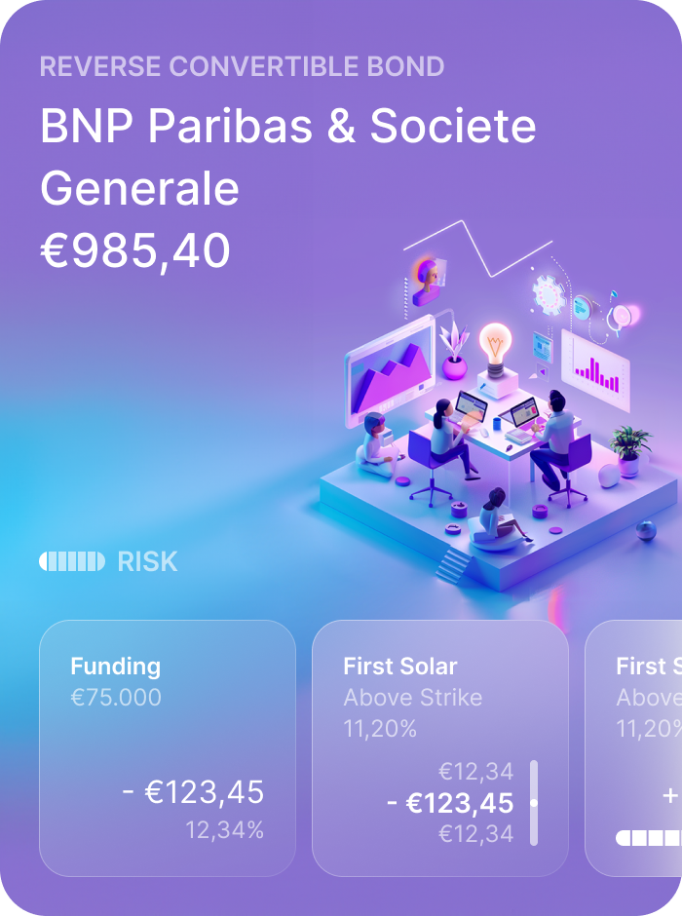
Task: Click the Funding €75.000 amount
Action: tap(116, 698)
